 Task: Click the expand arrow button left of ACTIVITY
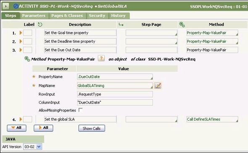pos(6,6)
